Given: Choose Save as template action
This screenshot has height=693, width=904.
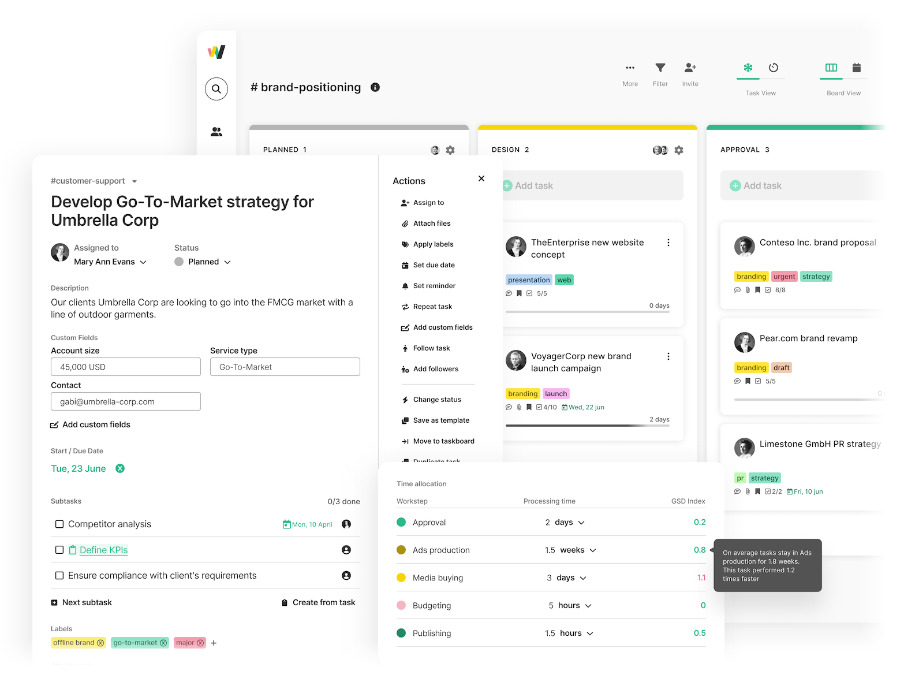Looking at the screenshot, I should coord(441,420).
